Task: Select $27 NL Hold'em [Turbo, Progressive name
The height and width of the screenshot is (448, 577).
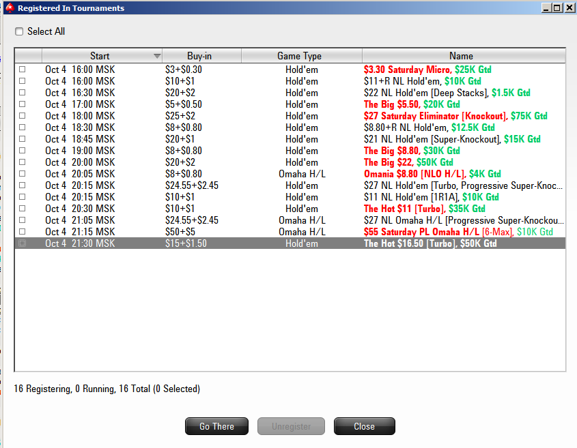Action: coord(463,185)
